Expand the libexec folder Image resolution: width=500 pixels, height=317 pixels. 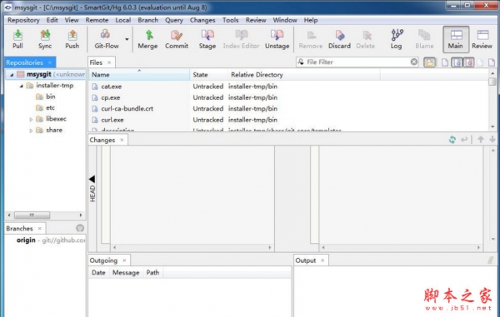[x=31, y=119]
